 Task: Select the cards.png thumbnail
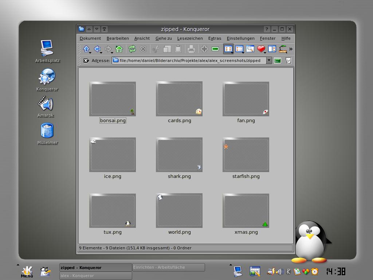click(x=179, y=99)
